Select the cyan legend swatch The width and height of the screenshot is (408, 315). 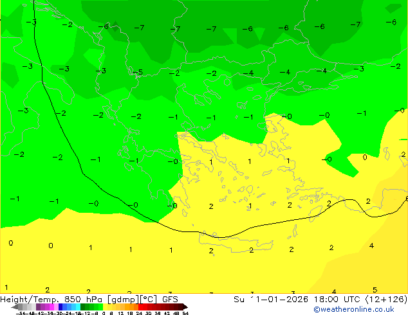click(x=79, y=307)
